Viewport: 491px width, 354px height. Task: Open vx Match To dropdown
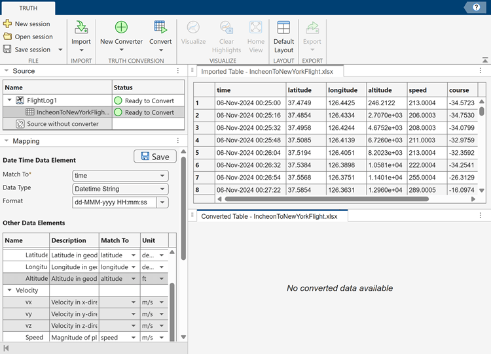pos(134,302)
